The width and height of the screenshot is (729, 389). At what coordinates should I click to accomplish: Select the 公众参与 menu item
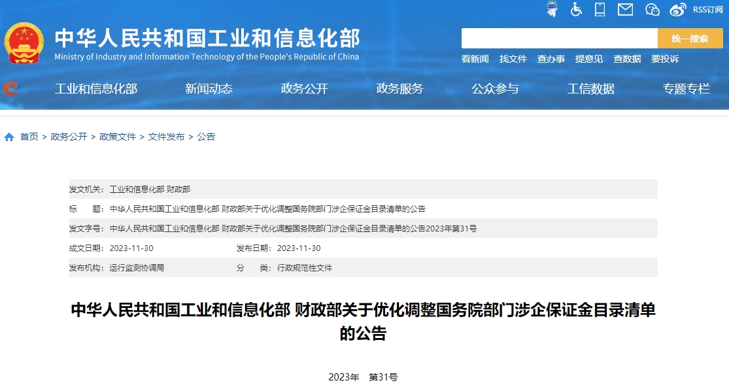(495, 88)
